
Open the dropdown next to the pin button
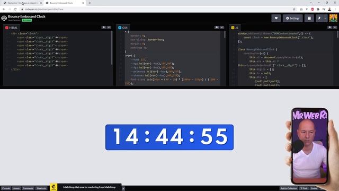tap(325, 19)
